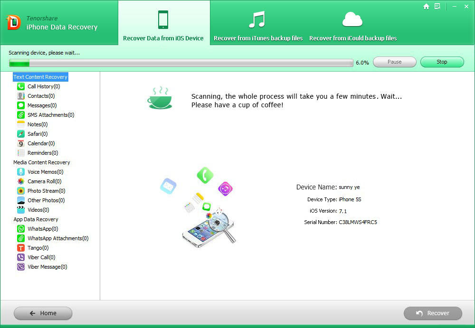475x328 pixels.
Task: Click the Messages speech bubble icon
Action: click(x=20, y=105)
